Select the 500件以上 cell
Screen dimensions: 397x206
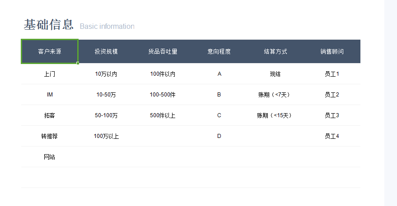pyautogui.click(x=163, y=115)
